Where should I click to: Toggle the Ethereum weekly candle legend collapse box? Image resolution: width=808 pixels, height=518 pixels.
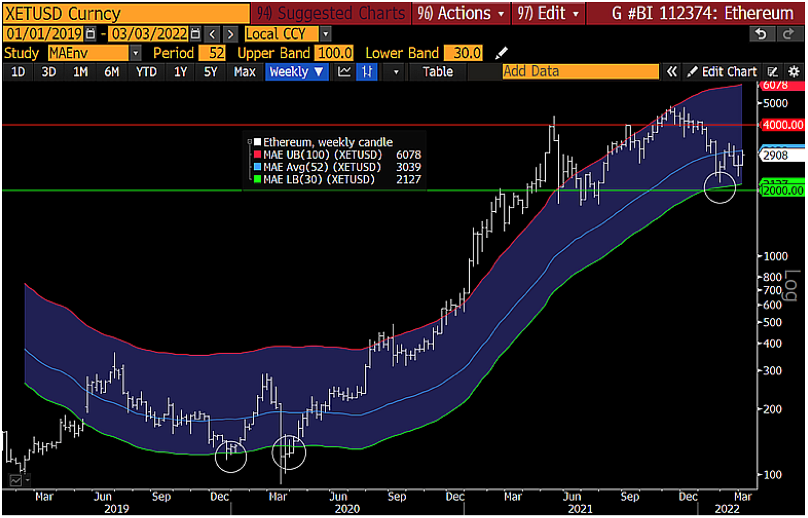[250, 142]
